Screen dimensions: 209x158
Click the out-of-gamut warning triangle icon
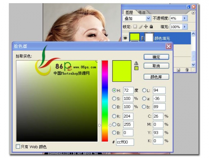[x=136, y=63]
